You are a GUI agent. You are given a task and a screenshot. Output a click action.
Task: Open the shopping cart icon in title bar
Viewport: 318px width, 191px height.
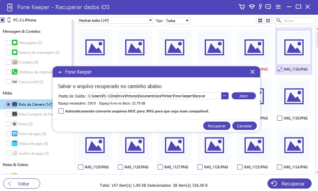(242, 7)
